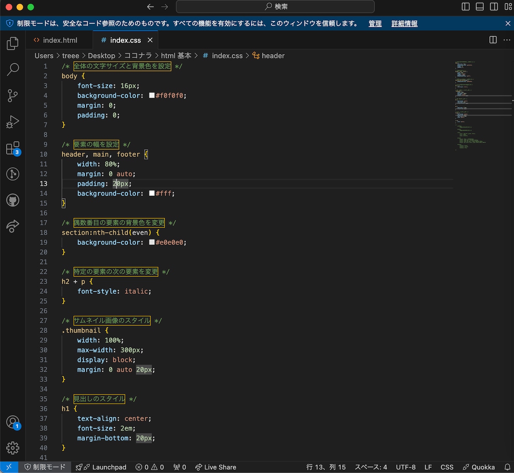Click the 詳細情報 link in the banner

[404, 24]
